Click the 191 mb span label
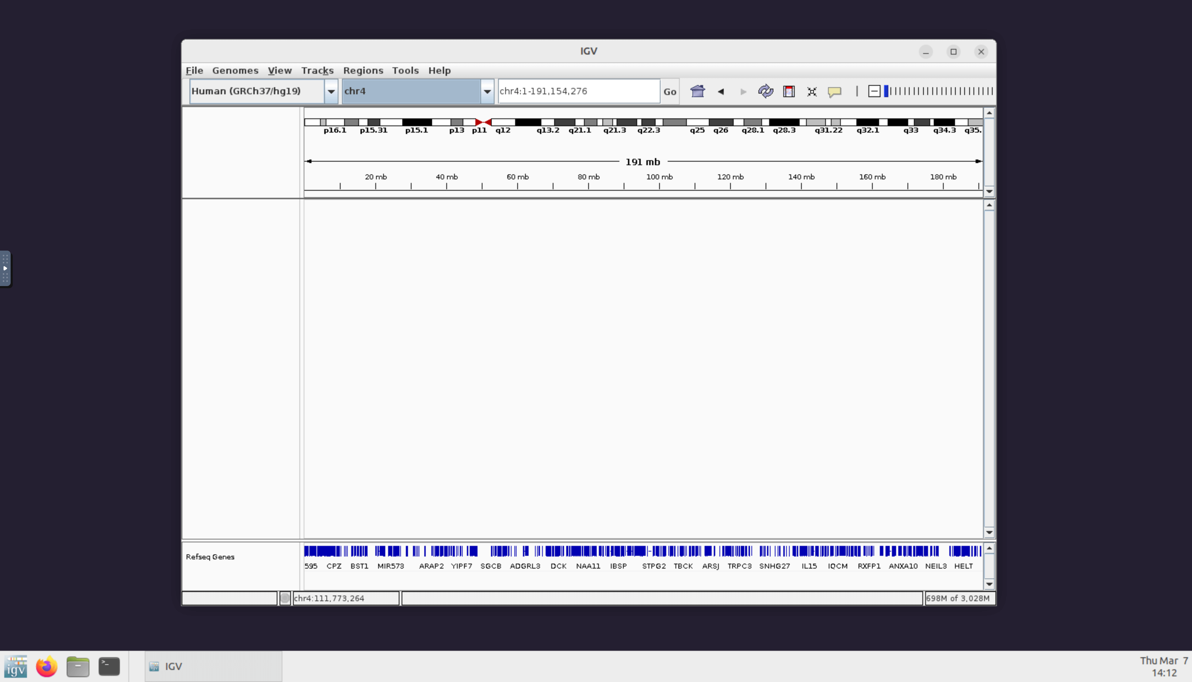The width and height of the screenshot is (1192, 682). [642, 162]
